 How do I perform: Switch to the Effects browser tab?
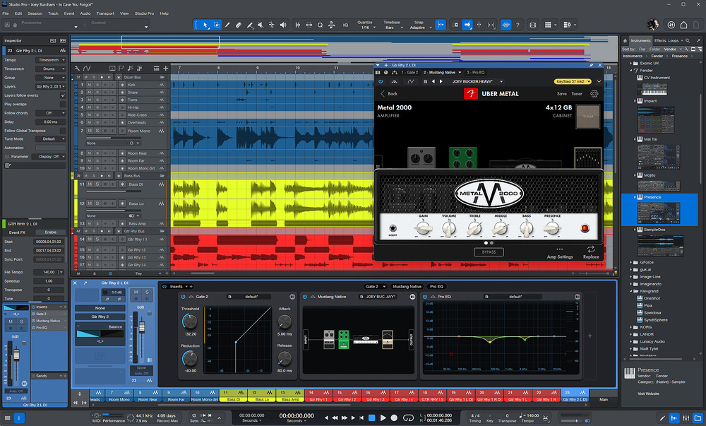point(659,41)
